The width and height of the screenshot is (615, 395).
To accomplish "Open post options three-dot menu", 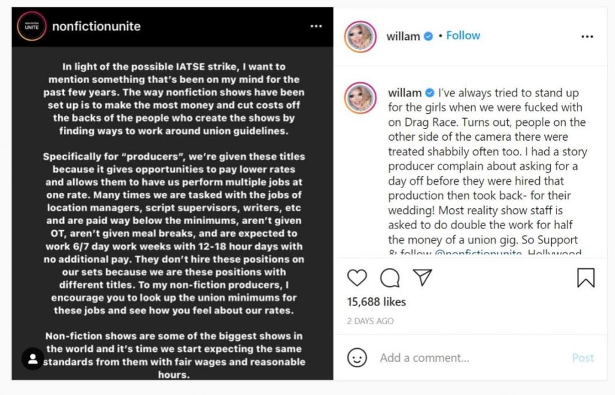I will [587, 36].
